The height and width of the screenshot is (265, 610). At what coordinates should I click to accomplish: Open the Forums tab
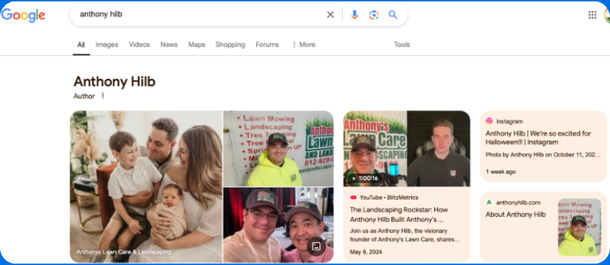[267, 45]
